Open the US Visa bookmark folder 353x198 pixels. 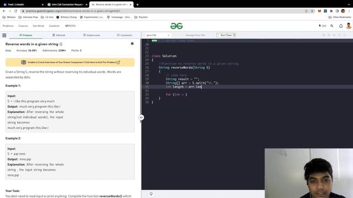point(47,17)
